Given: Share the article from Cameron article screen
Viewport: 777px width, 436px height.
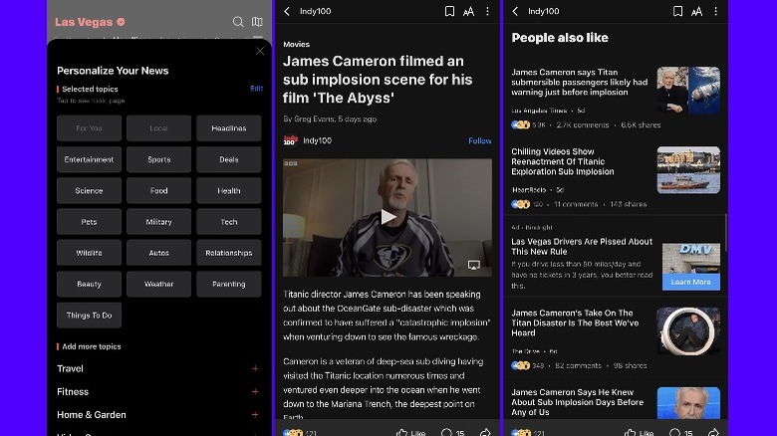Looking at the screenshot, I should tap(485, 433).
